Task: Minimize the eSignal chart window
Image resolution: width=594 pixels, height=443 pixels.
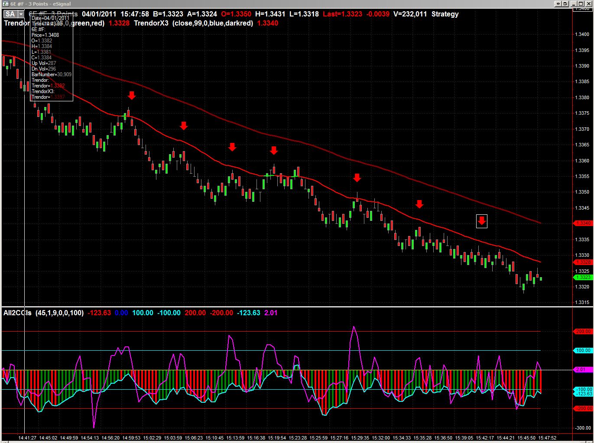Action: click(574, 4)
